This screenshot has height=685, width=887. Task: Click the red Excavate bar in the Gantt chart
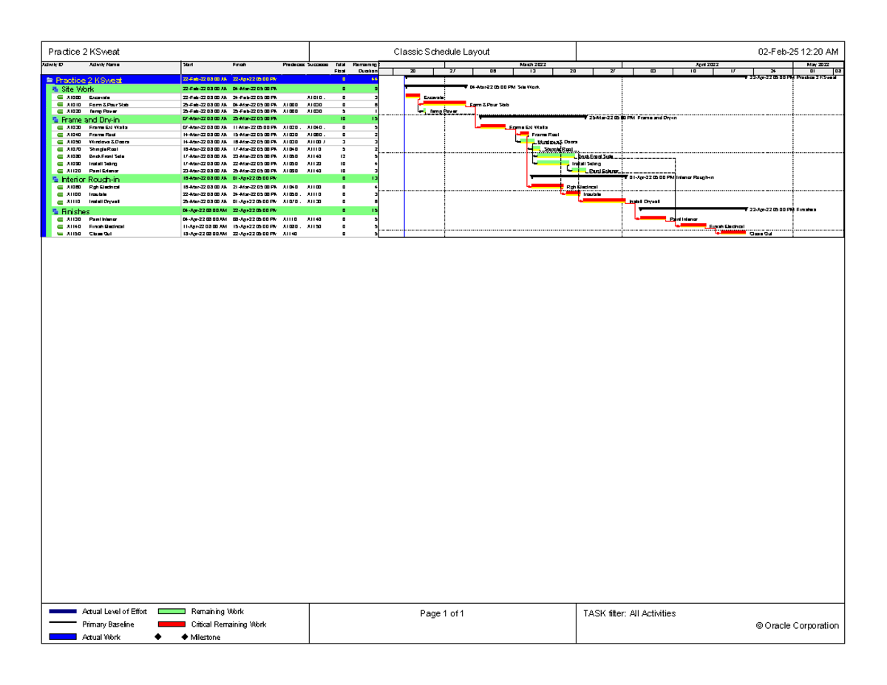point(412,95)
